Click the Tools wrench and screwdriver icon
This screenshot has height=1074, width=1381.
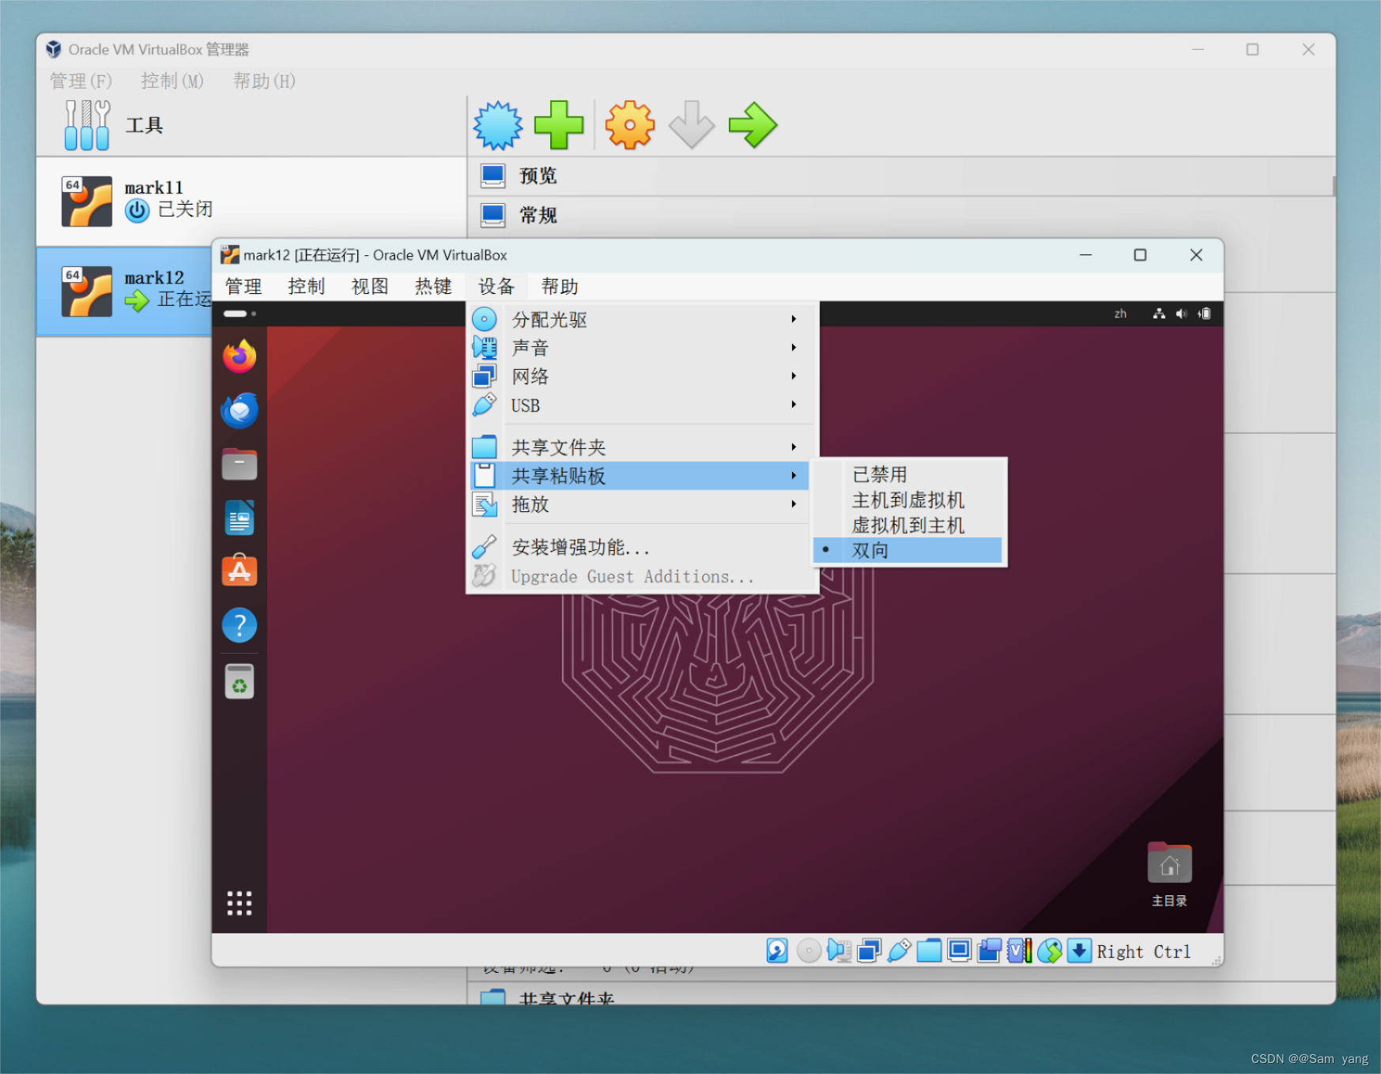(87, 125)
